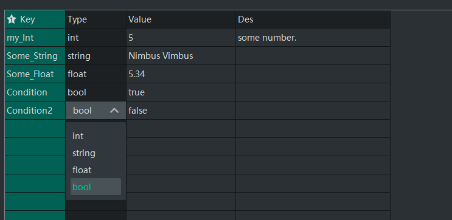
Task: Open the Type dropdown of Condition2 row
Action: pyautogui.click(x=96, y=110)
